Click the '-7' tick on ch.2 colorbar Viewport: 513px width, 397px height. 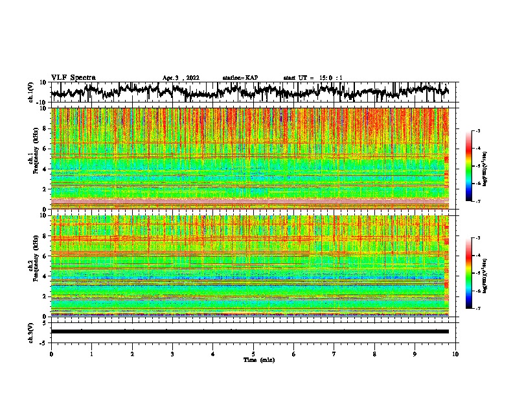click(477, 309)
